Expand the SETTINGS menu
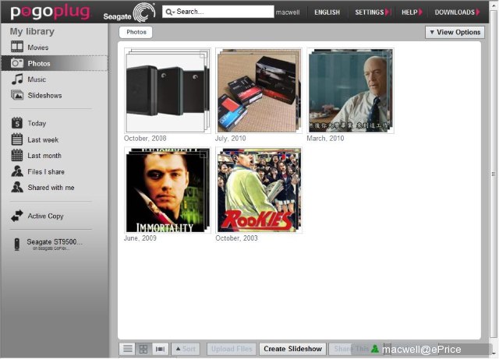 click(x=373, y=12)
